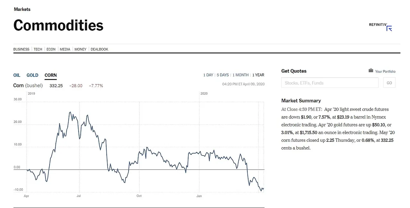Open the MONEY section

tap(80, 49)
